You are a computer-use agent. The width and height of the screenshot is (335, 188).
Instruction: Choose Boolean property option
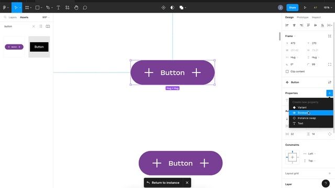[311, 113]
